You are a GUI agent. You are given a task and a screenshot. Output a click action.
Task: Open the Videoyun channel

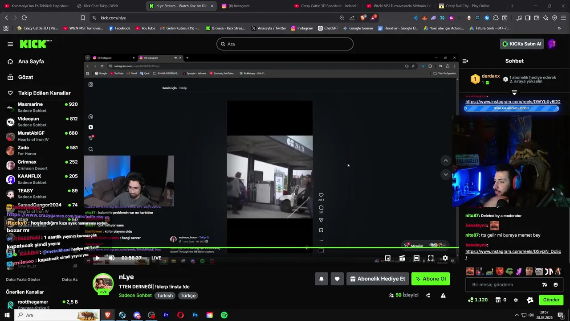[x=42, y=122]
